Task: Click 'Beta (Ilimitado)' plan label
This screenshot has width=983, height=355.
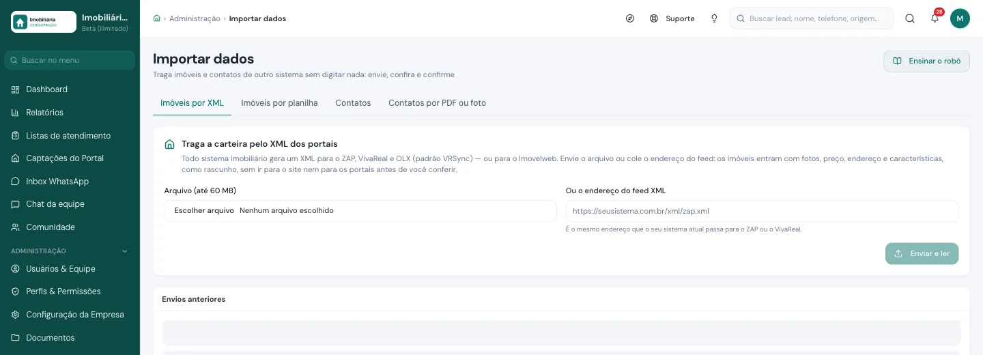Action: pyautogui.click(x=105, y=28)
